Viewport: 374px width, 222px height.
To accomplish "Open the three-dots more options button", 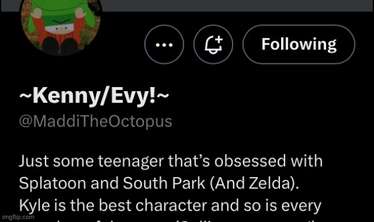I will pos(164,44).
